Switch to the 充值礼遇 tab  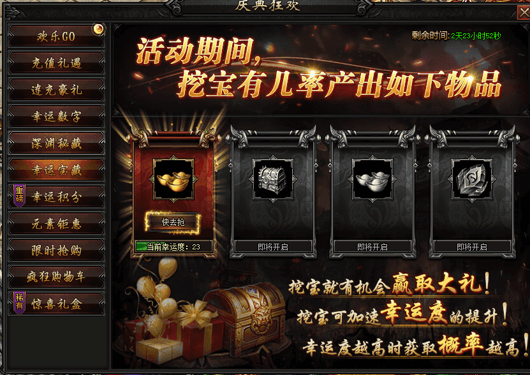coord(57,63)
